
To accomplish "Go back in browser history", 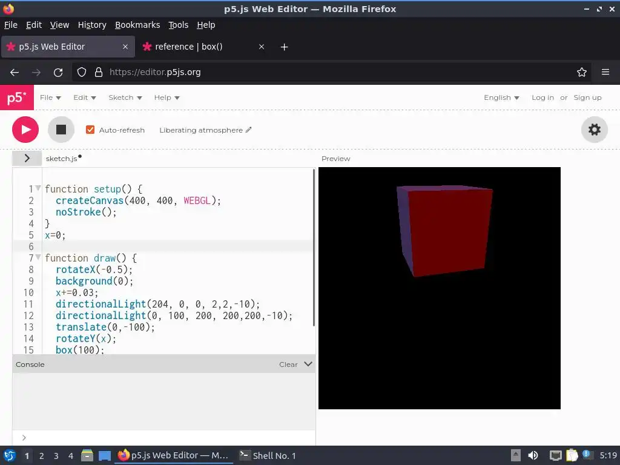I will coord(15,73).
